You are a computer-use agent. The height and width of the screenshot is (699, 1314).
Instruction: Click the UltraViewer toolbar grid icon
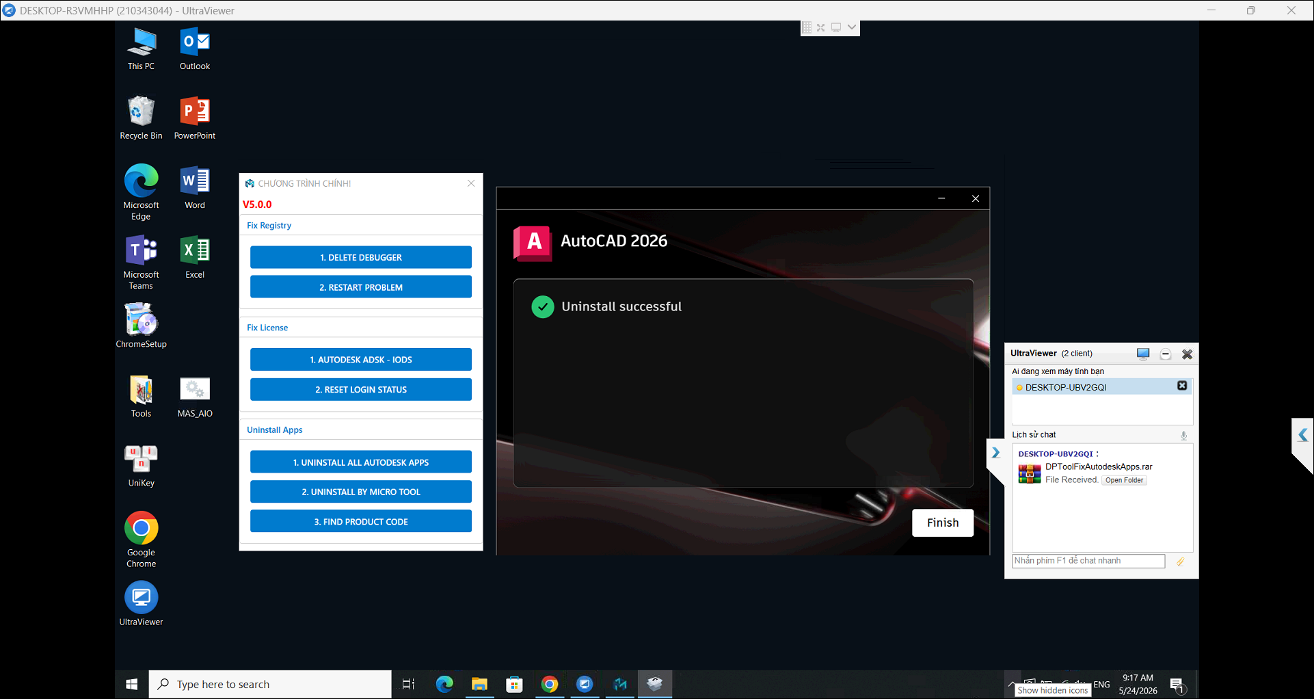tap(807, 27)
